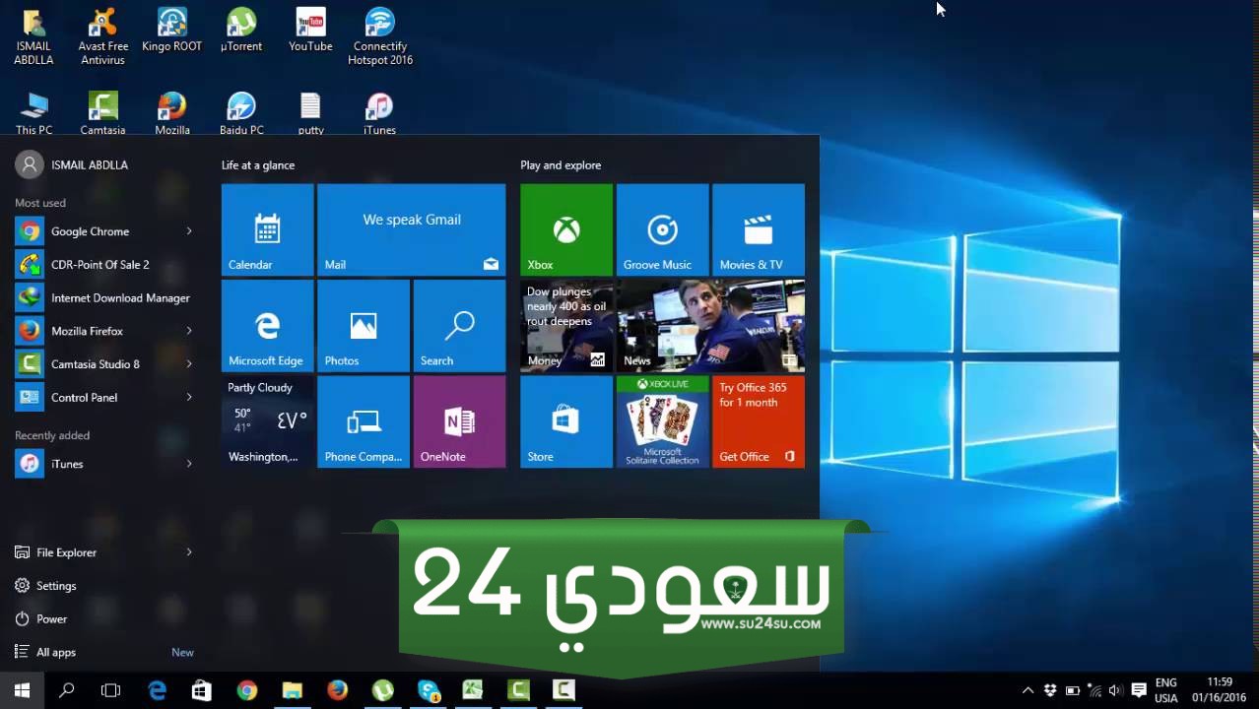The width and height of the screenshot is (1259, 709).
Task: Switch to Chrome on taskbar
Action: (x=247, y=690)
